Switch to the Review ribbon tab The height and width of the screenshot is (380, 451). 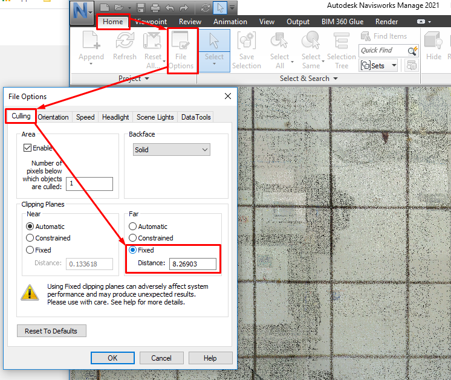click(x=190, y=22)
